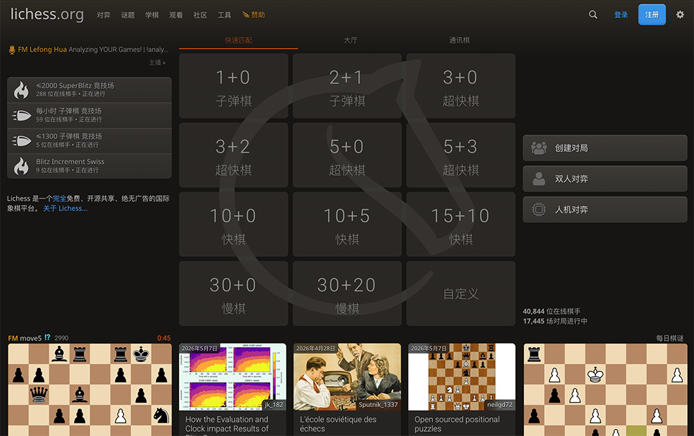
Task: Open the 每日棋谜 daily puzzle board
Action: click(x=605, y=390)
